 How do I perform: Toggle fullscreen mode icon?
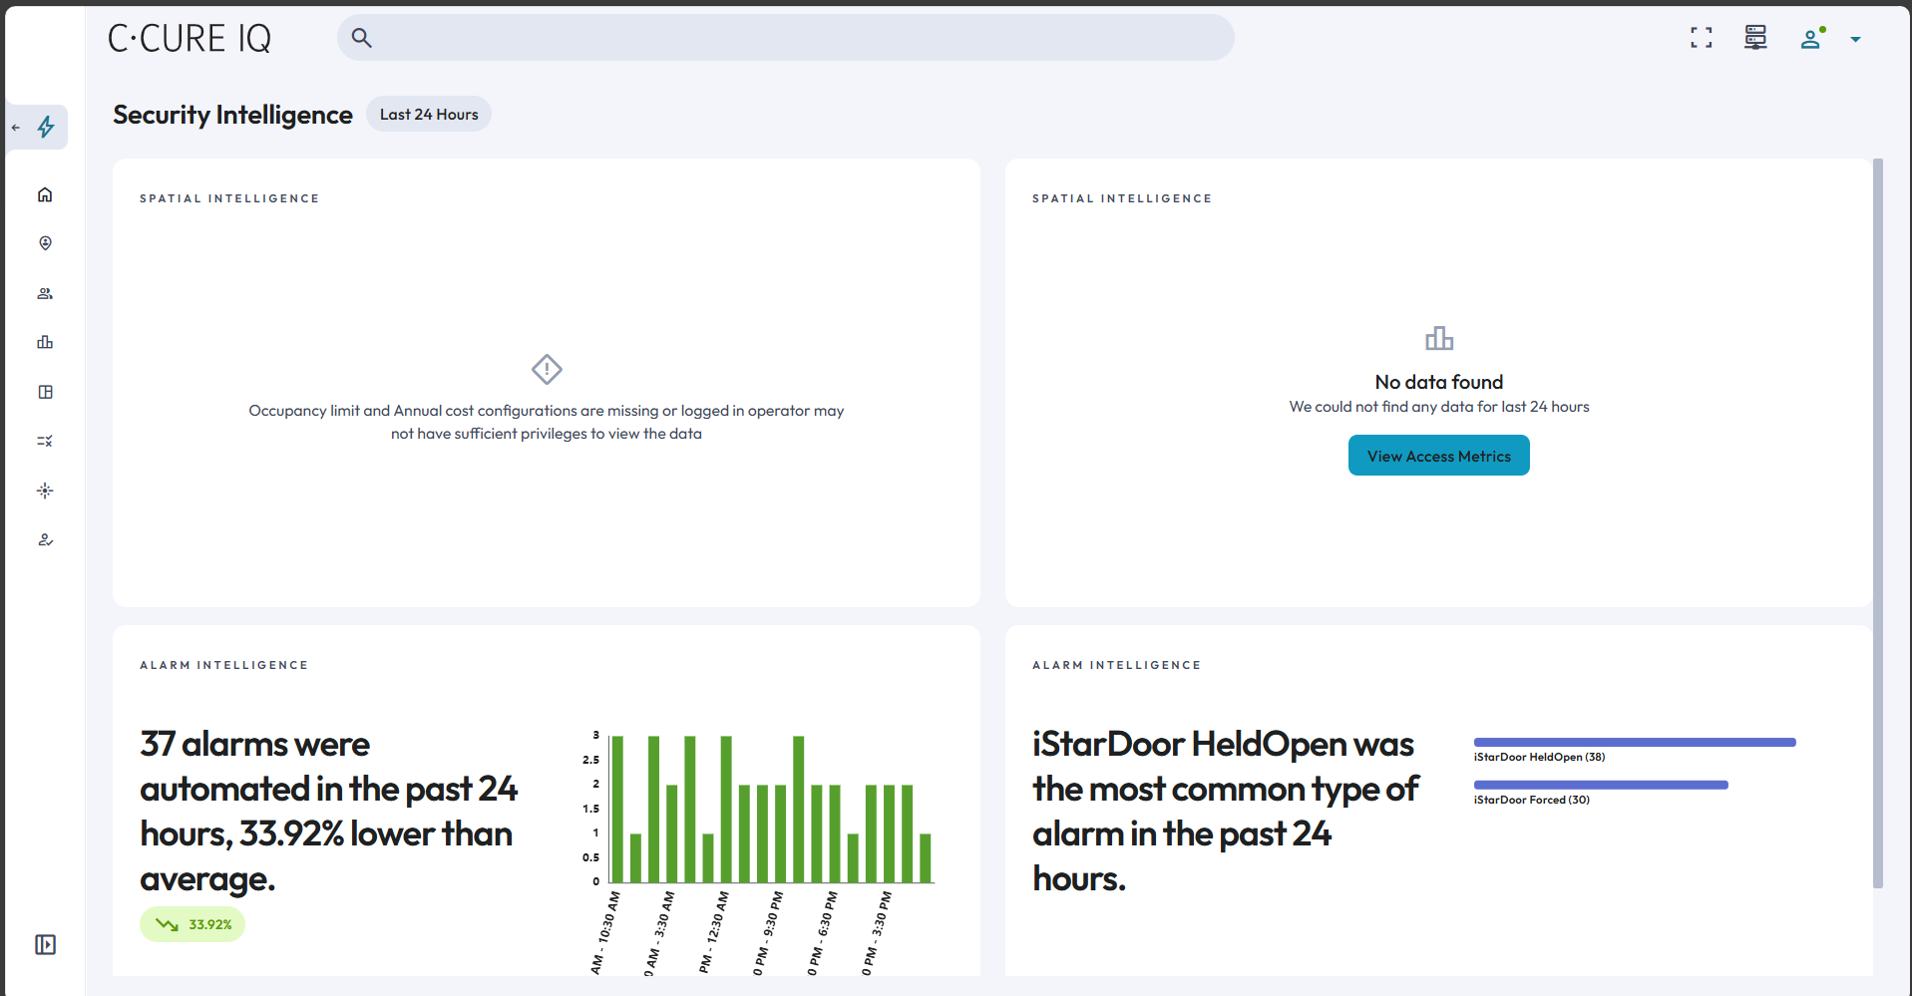pyautogui.click(x=1701, y=38)
